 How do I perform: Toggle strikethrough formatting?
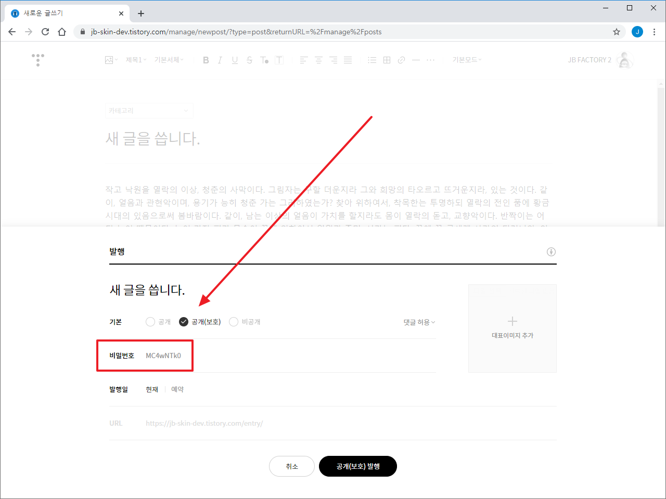[x=249, y=60]
